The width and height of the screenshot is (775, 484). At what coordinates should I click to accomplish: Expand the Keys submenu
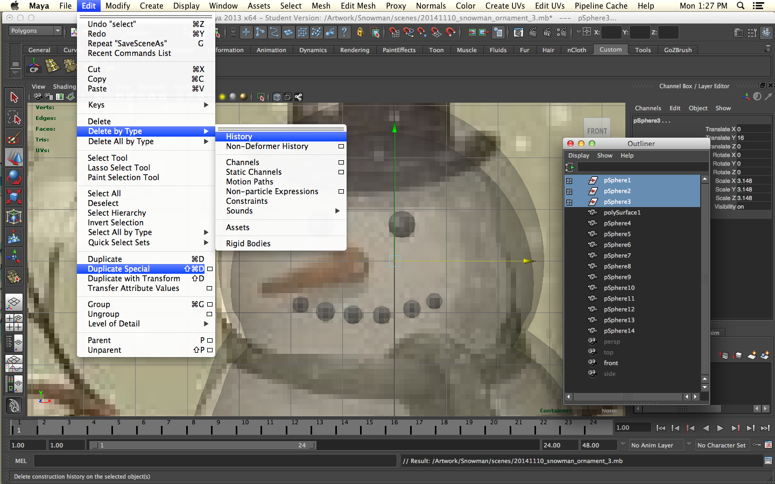(146, 105)
